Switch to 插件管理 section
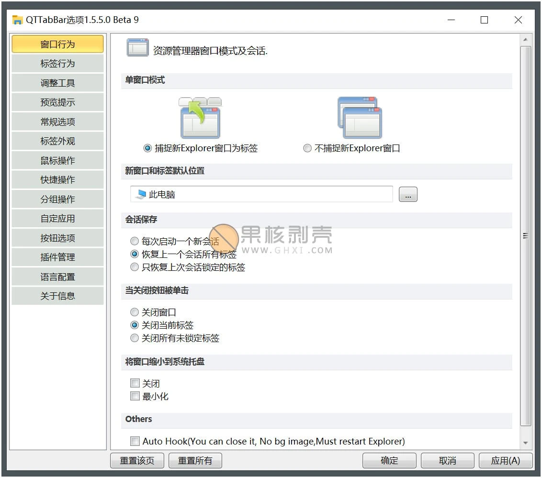Viewport: 542px width, 478px height. click(57, 257)
